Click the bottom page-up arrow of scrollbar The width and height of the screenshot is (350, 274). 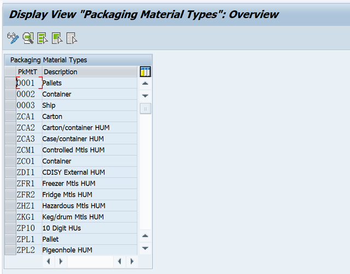coord(145,236)
